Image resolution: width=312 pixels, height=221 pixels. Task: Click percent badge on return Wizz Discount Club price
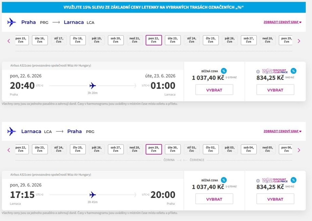(293, 180)
